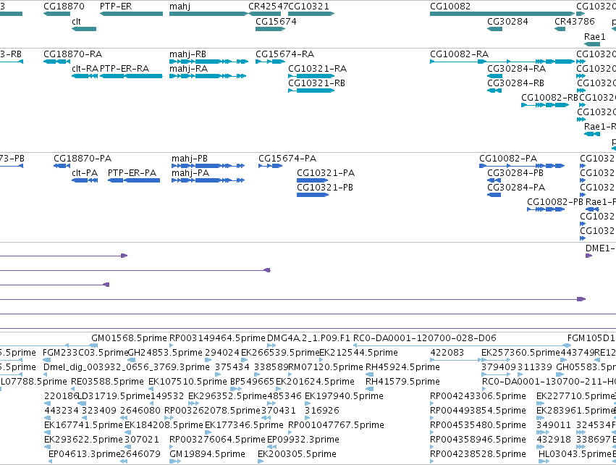Click the mahj-PB protein label

[x=190, y=159]
